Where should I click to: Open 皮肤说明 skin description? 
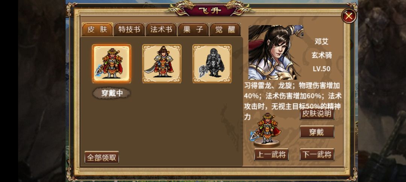coord(317,114)
